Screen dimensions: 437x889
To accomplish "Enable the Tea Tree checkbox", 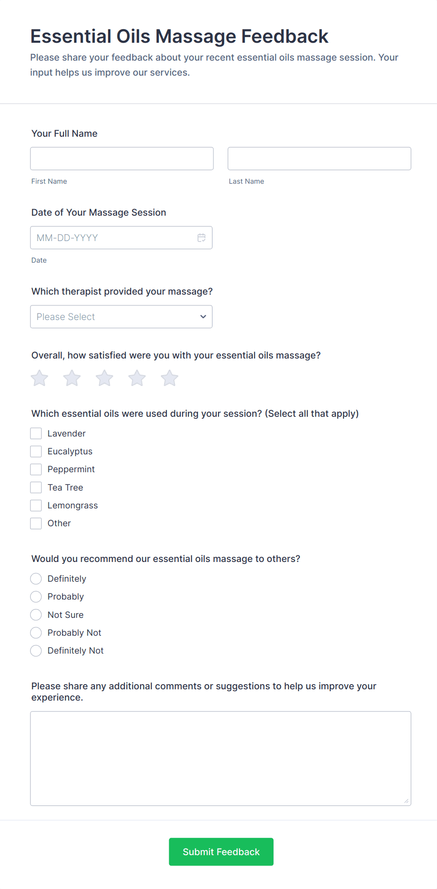I will pos(36,487).
